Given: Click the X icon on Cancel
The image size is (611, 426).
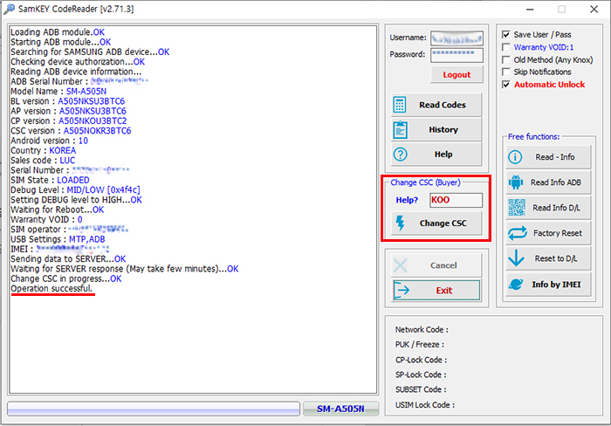Looking at the screenshot, I should tap(400, 265).
